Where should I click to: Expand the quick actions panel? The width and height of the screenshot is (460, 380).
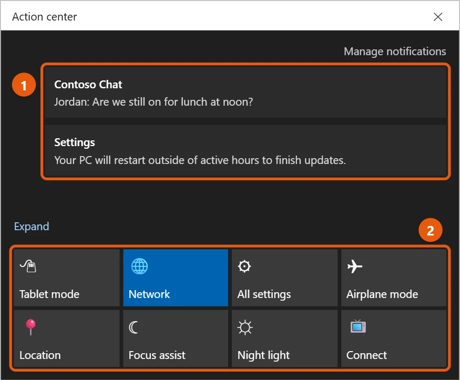click(x=32, y=227)
